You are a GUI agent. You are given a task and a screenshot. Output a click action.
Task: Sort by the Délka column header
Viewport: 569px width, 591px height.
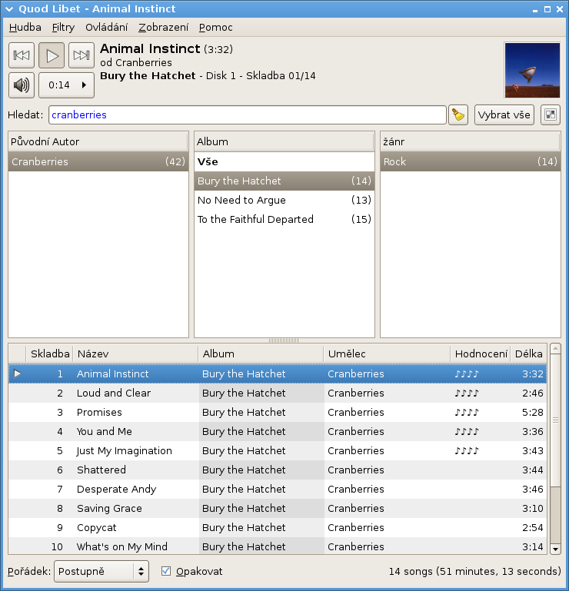(x=529, y=354)
